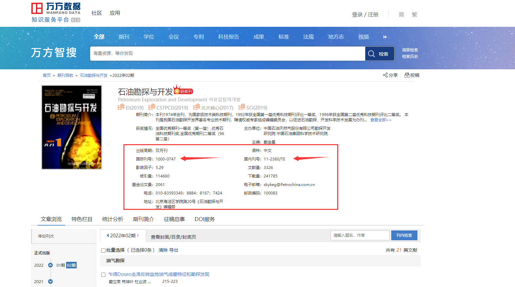This screenshot has width=515, height=287.
Task: Show more categories with double arrow icon
Action: click(x=385, y=37)
